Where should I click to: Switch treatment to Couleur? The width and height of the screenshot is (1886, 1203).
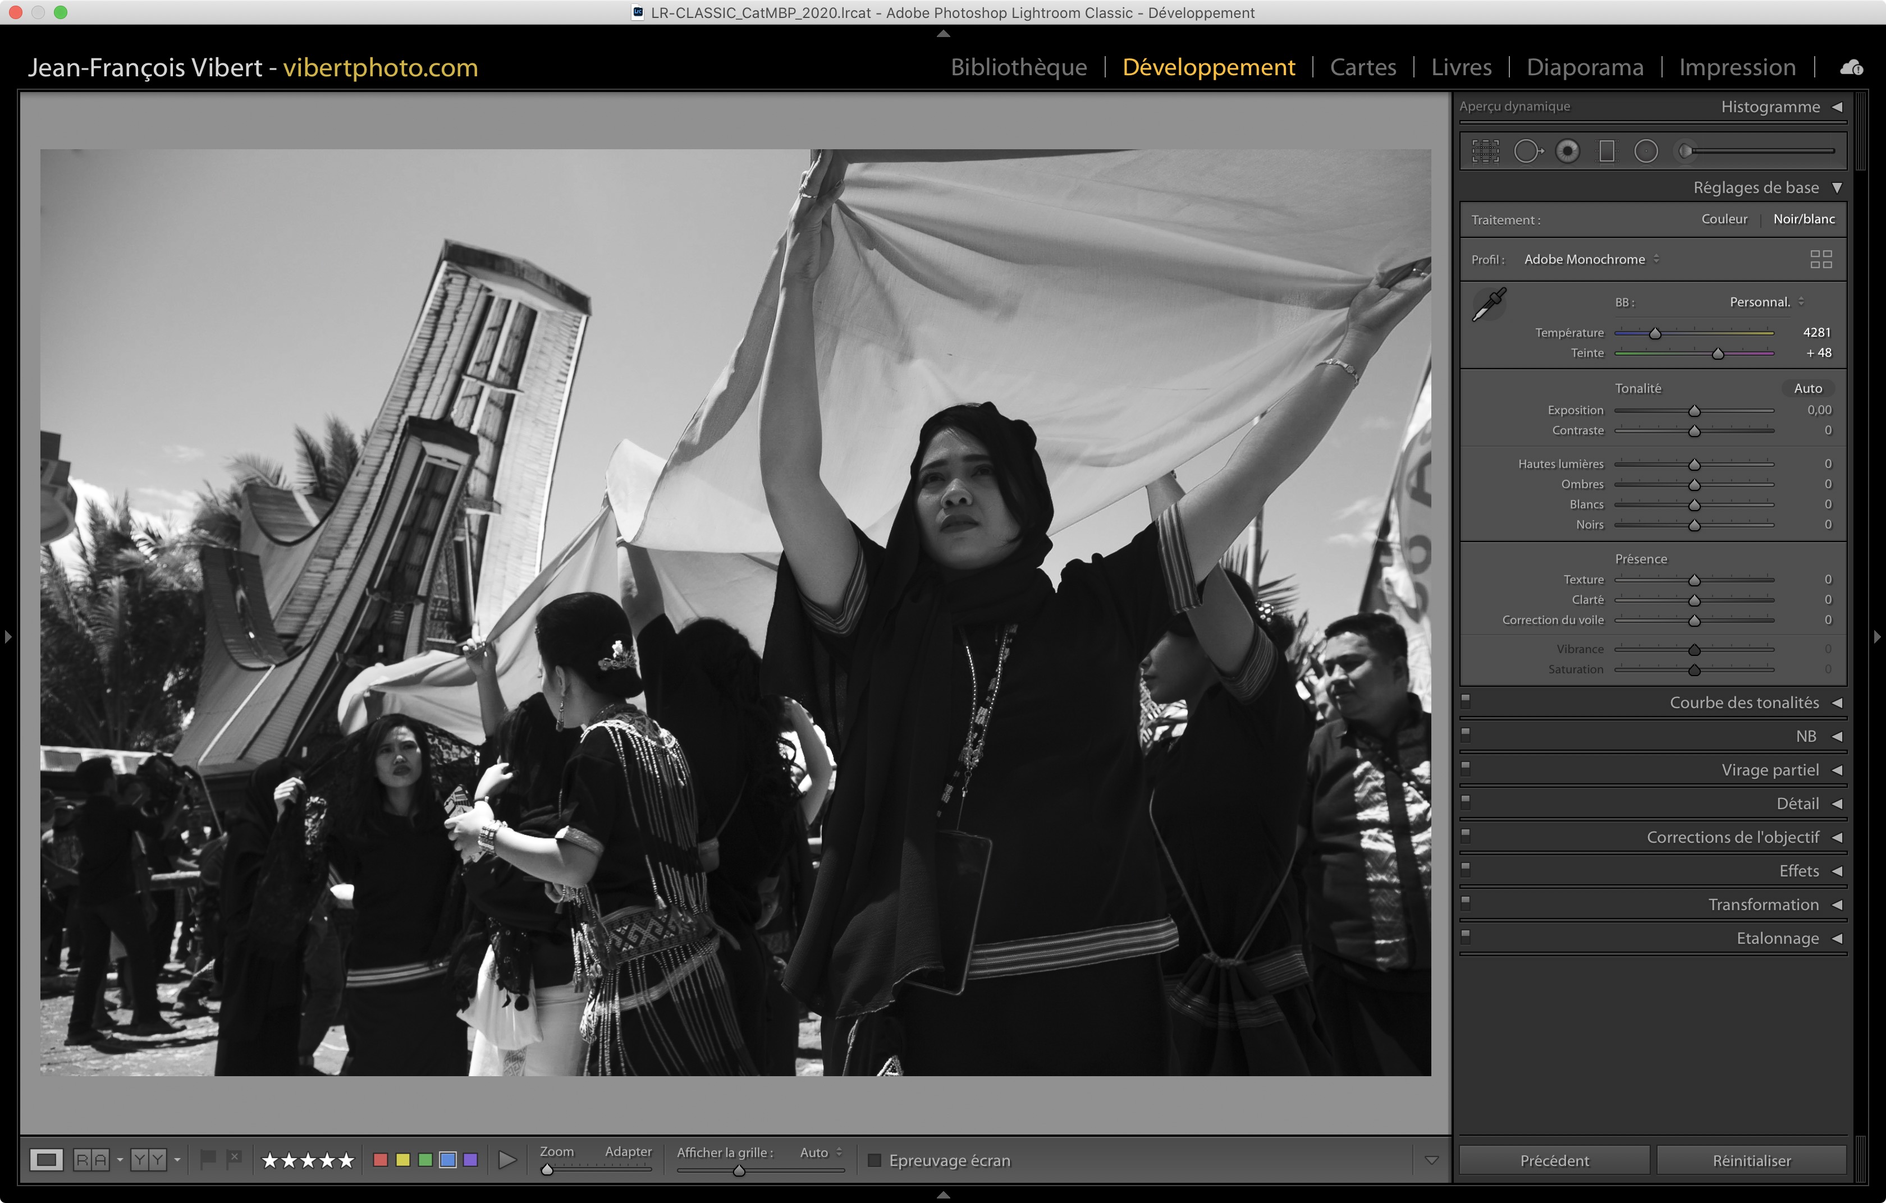coord(1724,219)
